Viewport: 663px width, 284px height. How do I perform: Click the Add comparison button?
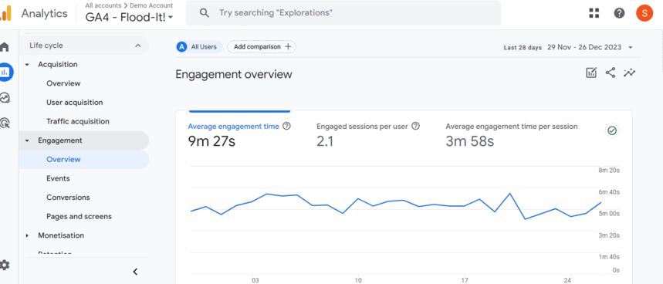tap(262, 47)
